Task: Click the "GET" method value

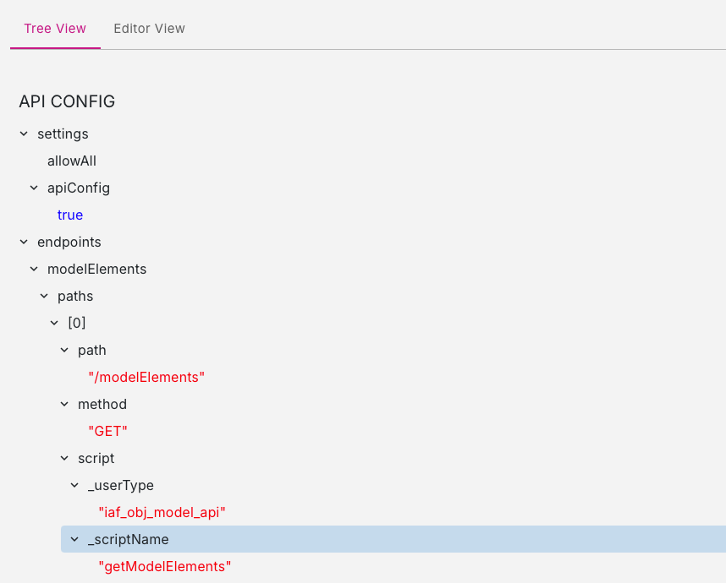Action: (x=107, y=431)
